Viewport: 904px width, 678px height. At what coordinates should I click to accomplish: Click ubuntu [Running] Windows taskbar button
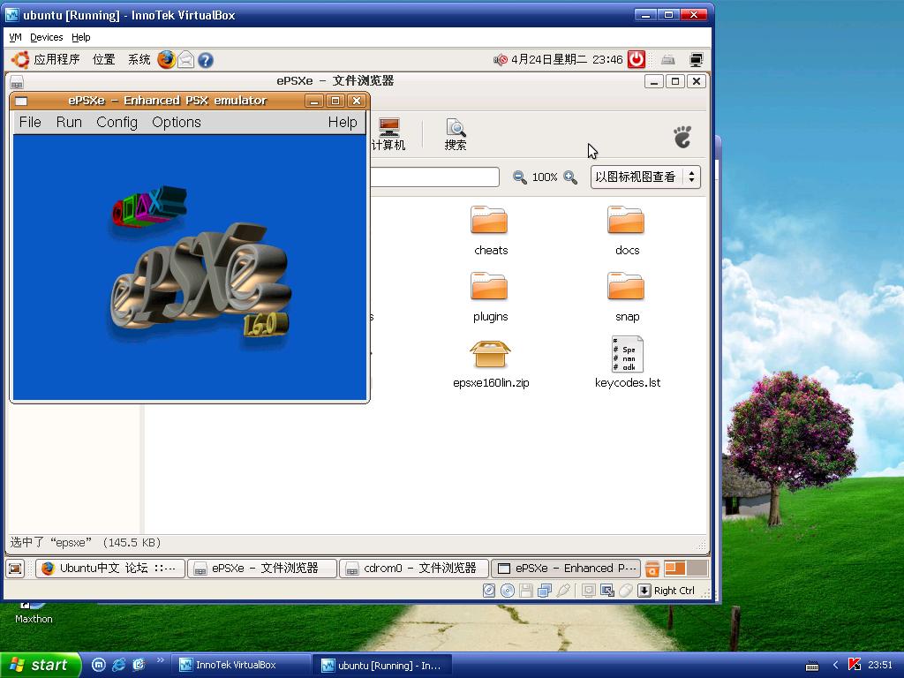tap(381, 666)
